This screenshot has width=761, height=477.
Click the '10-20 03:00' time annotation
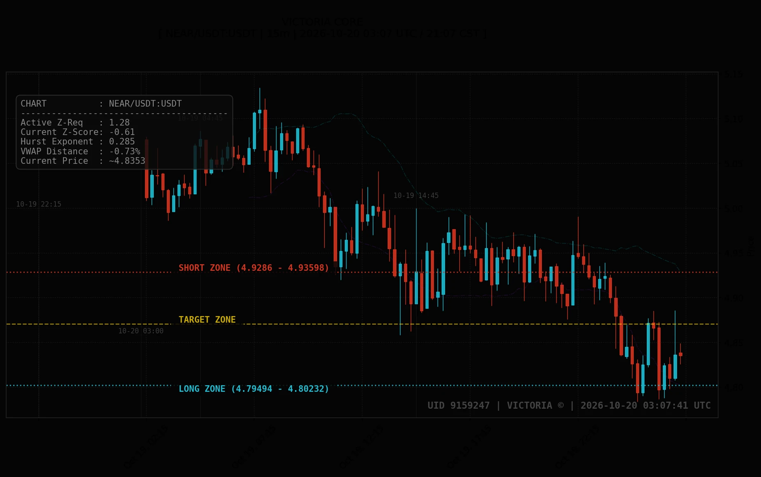coord(141,331)
